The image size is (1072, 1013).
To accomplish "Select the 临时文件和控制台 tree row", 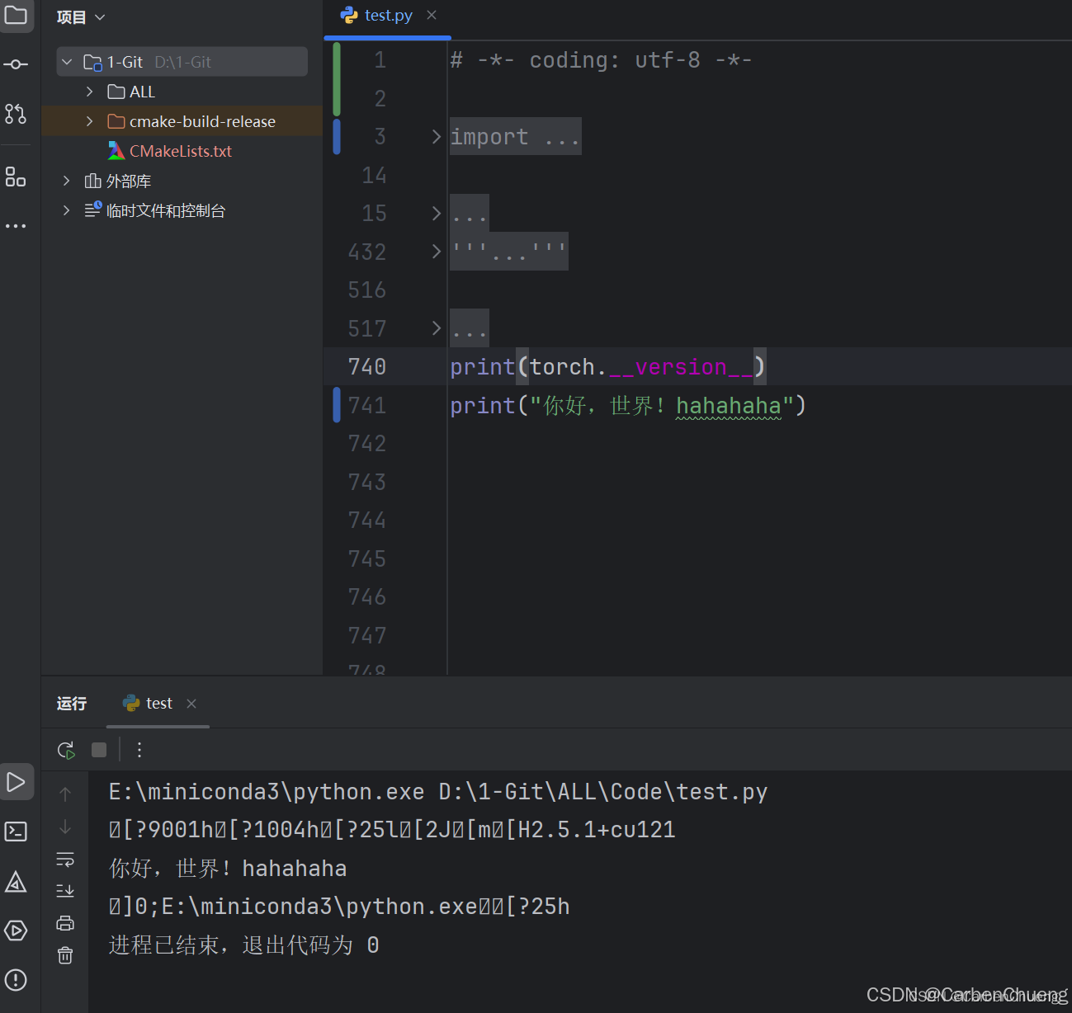I will pyautogui.click(x=182, y=210).
